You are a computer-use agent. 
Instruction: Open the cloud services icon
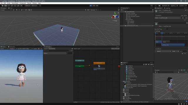(160, 6)
